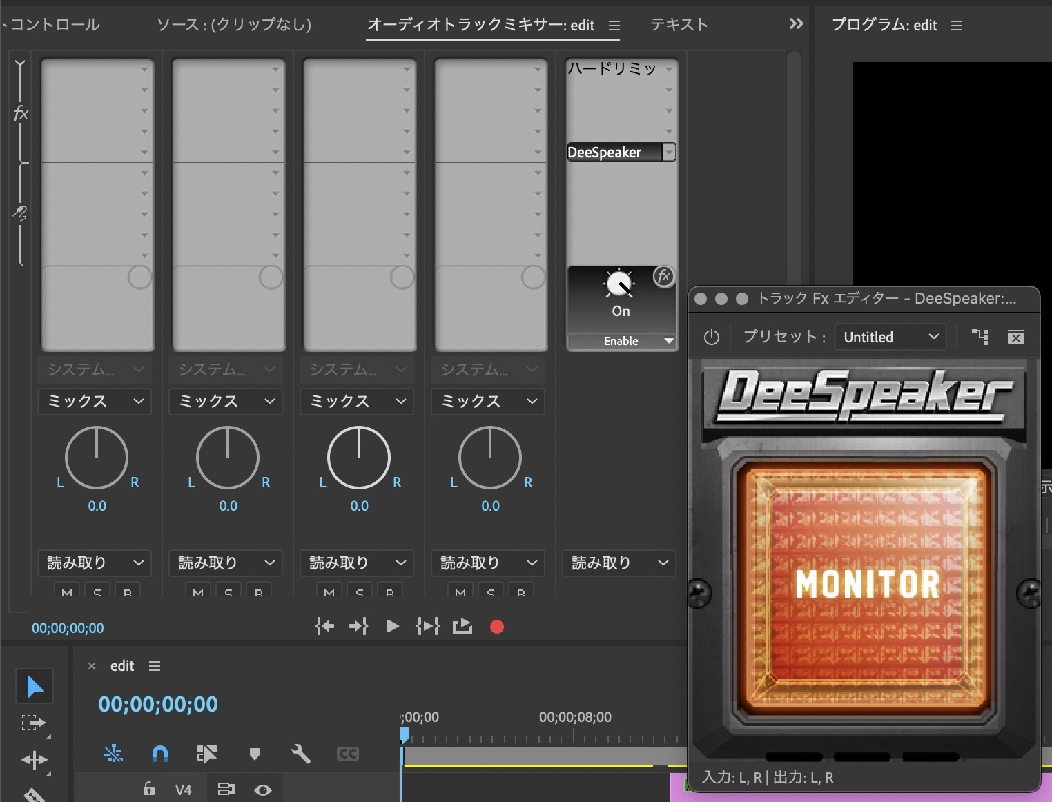Click the delete preset icon in Fx editor
Viewport: 1052px width, 802px height.
tap(1015, 337)
